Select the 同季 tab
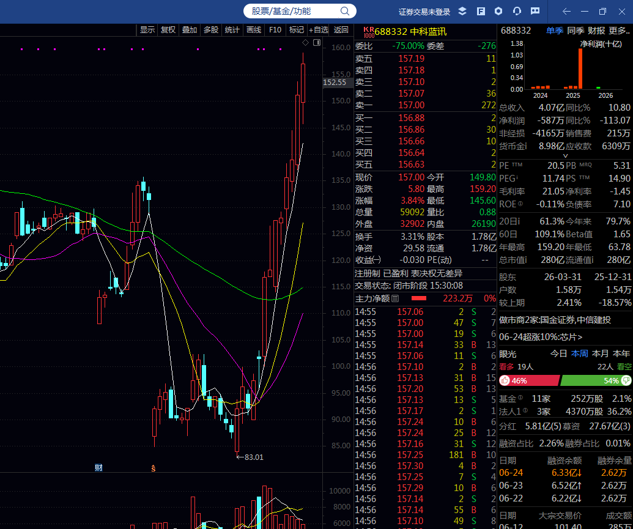This screenshot has height=529, width=633. click(576, 31)
